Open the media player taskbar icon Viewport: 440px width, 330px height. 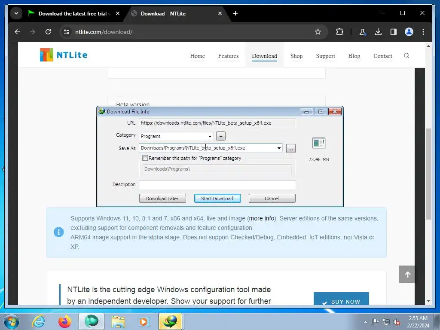coord(145,321)
